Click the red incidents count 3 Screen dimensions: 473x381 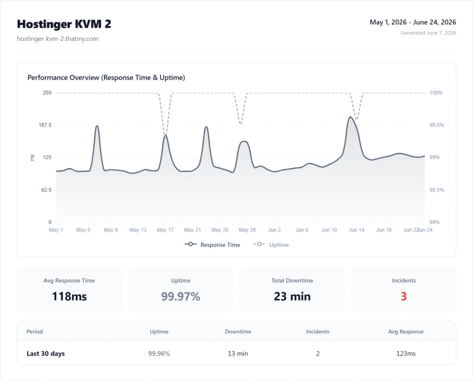click(404, 297)
